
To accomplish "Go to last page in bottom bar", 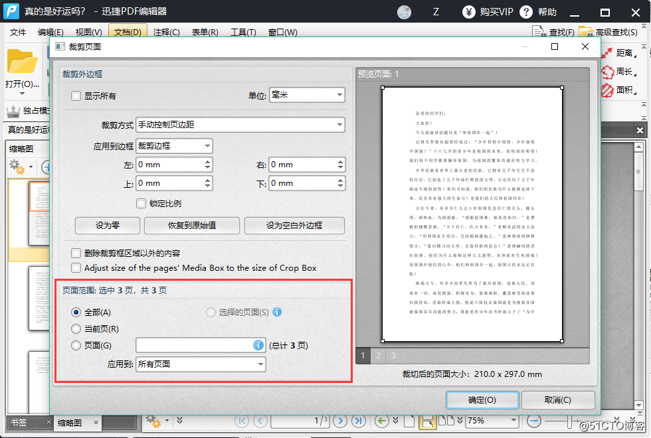I will 359,421.
